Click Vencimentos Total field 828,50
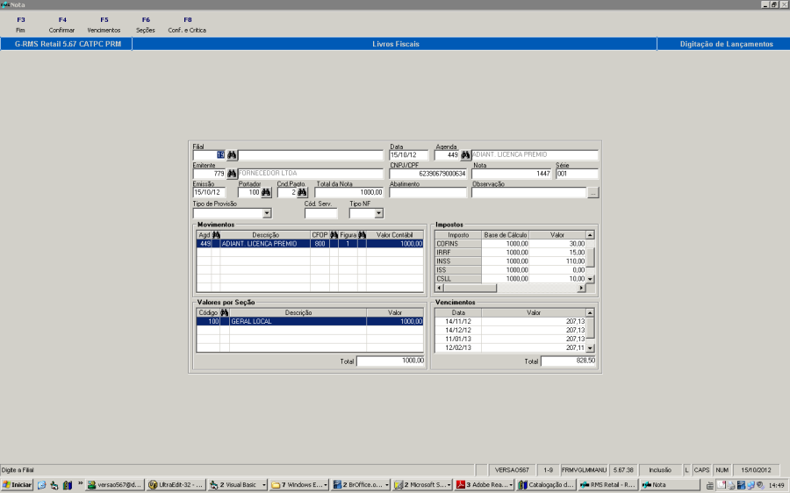790x493 pixels. point(568,361)
